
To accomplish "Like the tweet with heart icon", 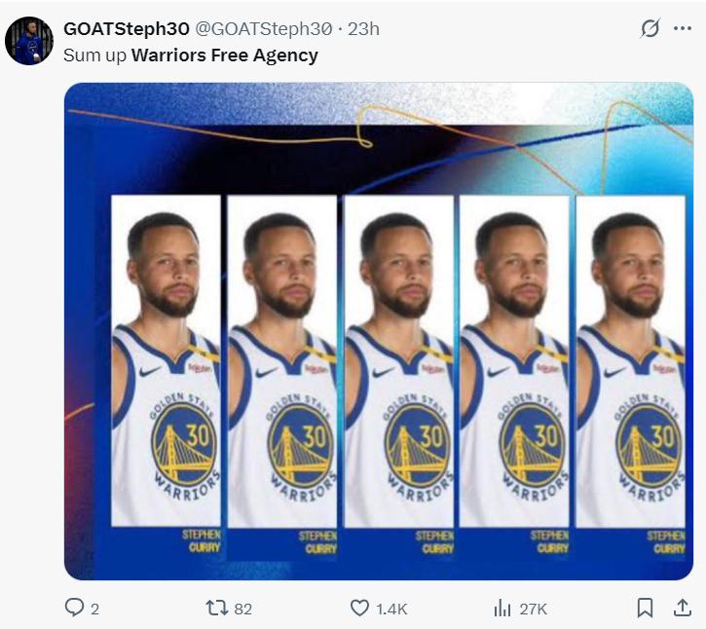I will [x=359, y=608].
